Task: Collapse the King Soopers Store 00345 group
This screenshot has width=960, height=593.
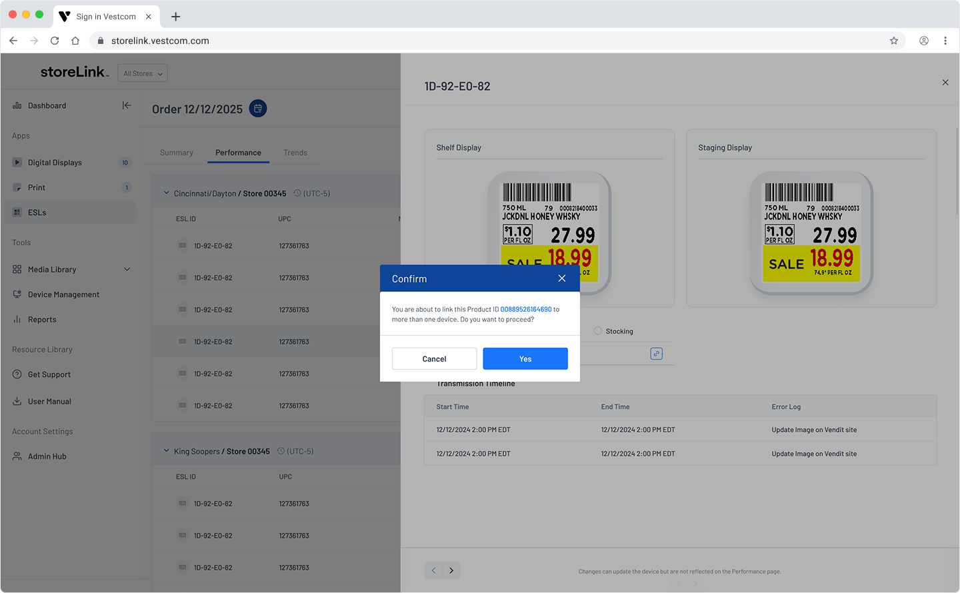Action: (167, 451)
